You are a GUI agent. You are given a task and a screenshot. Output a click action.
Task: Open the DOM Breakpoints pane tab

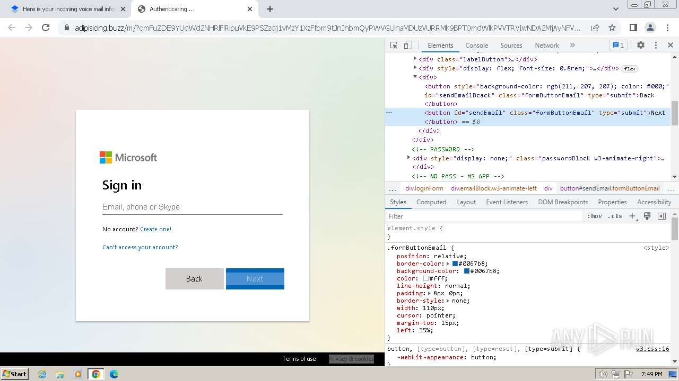[x=563, y=202]
